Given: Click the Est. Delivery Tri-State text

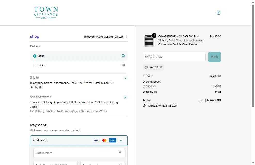Looking at the screenshot, I should click(x=68, y=111).
